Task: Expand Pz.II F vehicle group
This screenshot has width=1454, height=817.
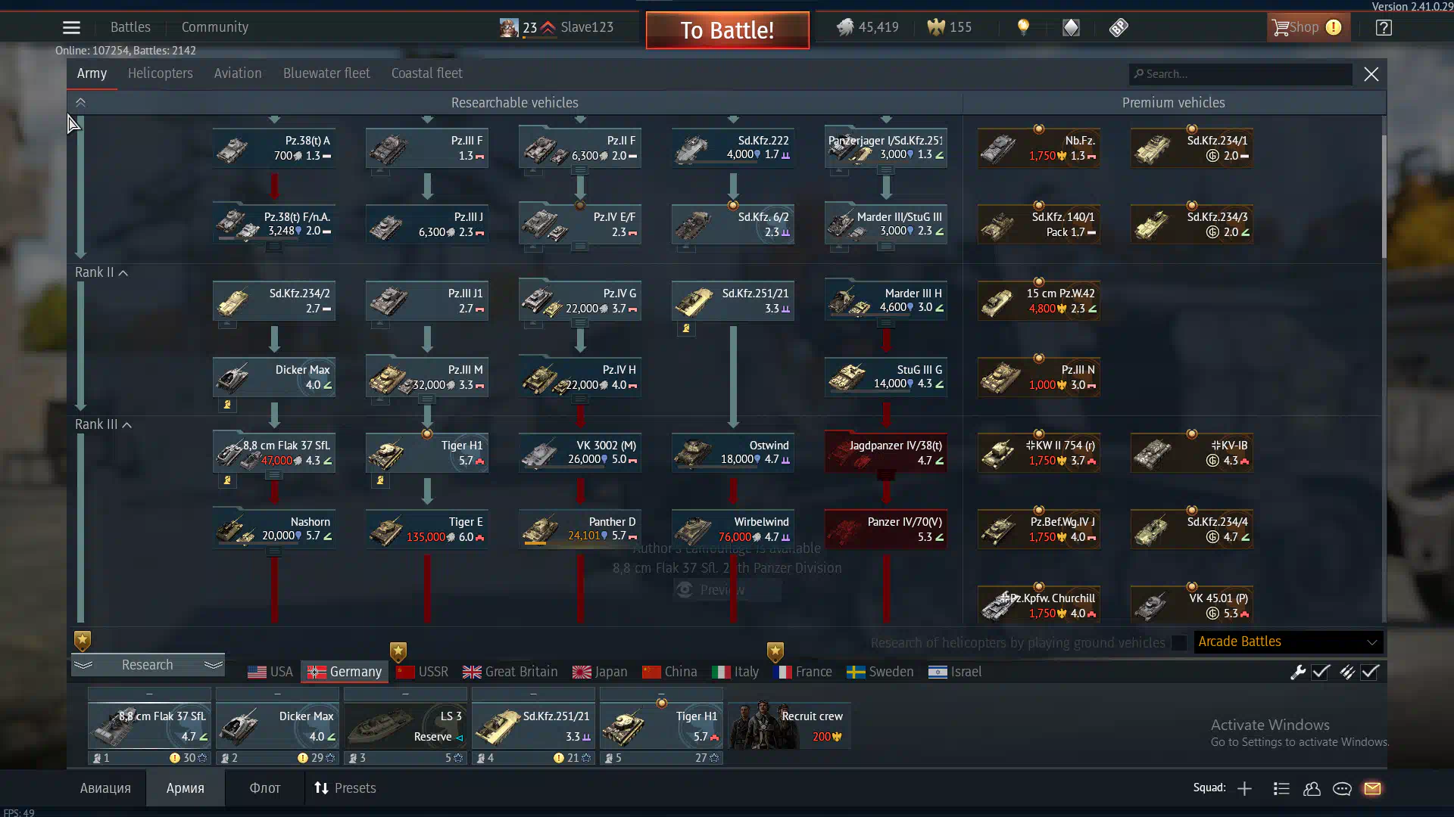Action: [x=580, y=171]
